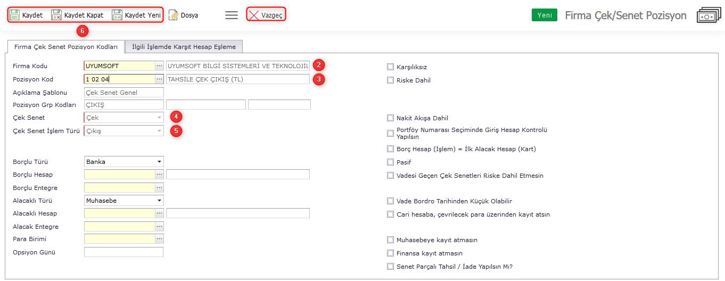Image resolution: width=725 pixels, height=281 pixels.
Task: Enable the Karşılıksız checkbox
Action: click(x=390, y=67)
